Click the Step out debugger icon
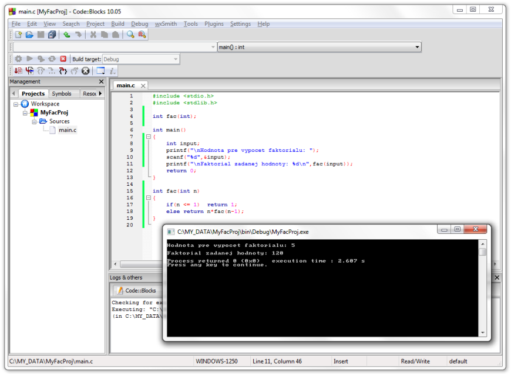The image size is (511, 374). click(x=75, y=70)
